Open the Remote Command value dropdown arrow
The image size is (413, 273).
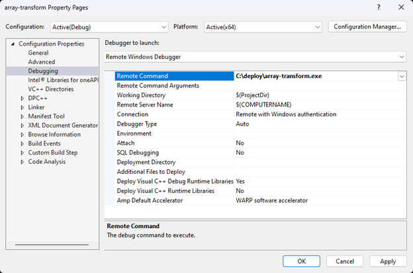tap(401, 77)
